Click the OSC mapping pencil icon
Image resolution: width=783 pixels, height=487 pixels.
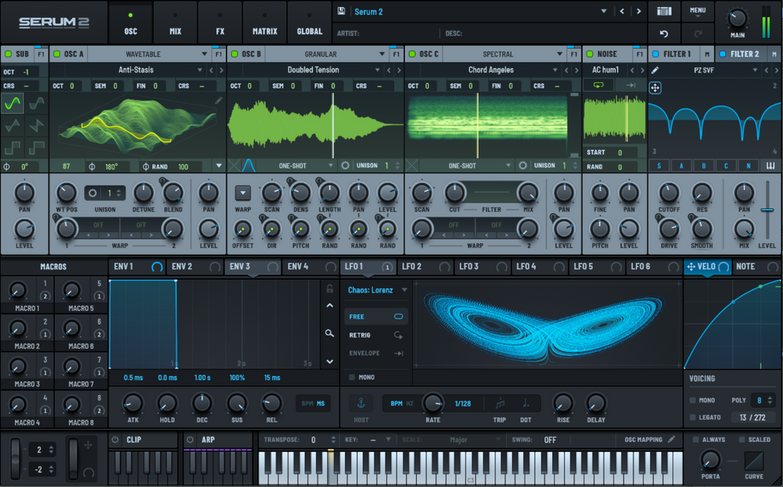(671, 439)
